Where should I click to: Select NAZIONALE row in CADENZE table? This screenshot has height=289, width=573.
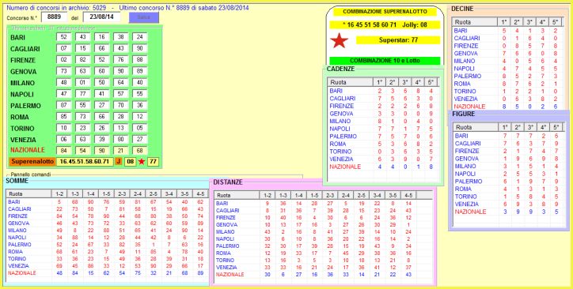coord(382,167)
